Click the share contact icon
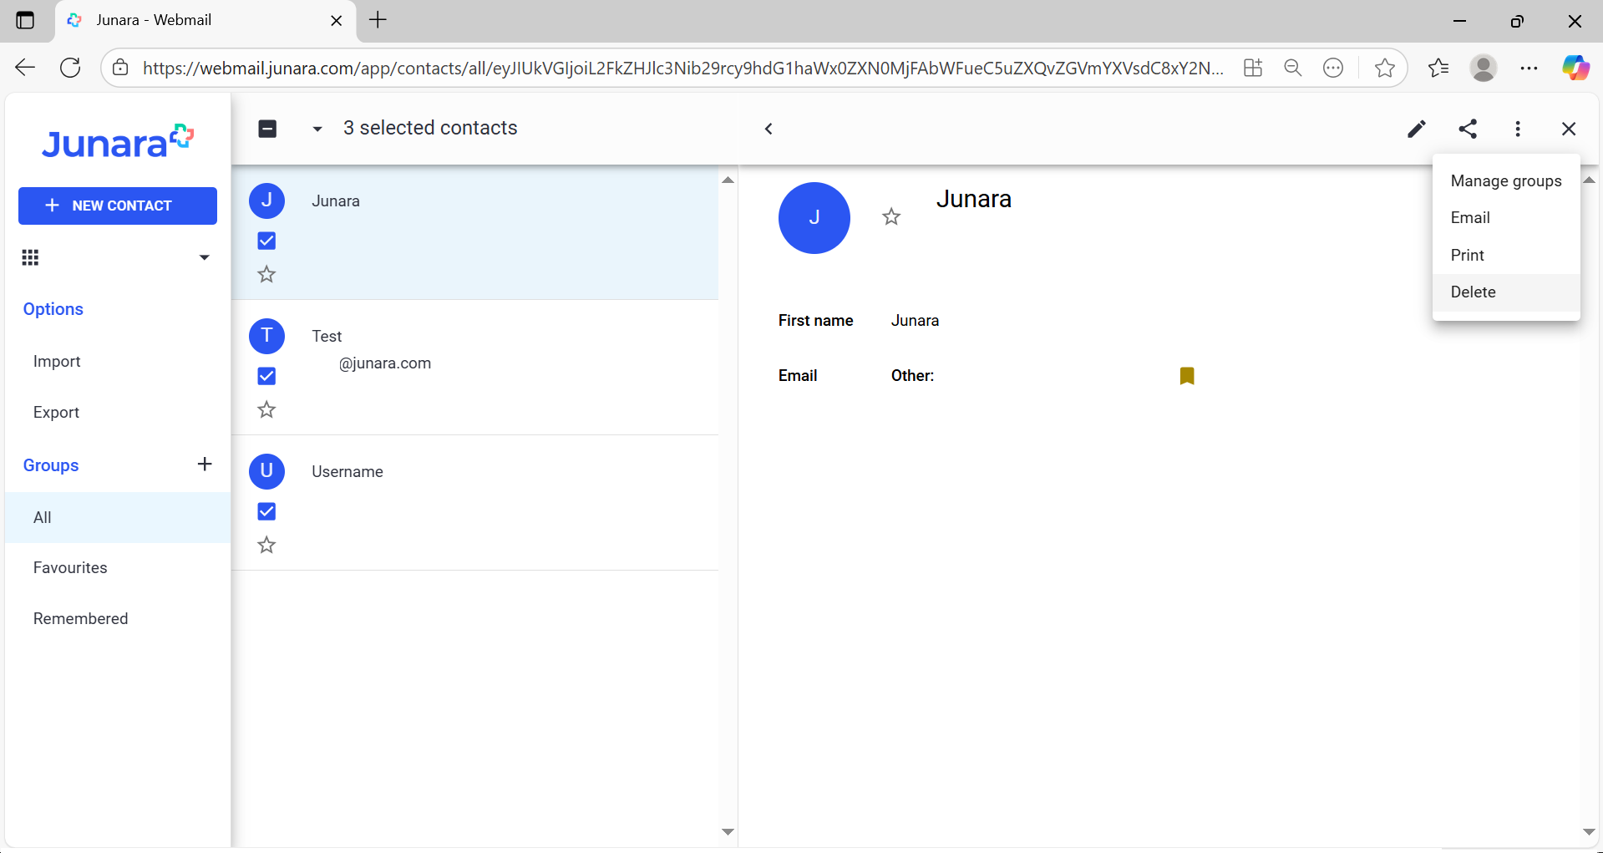Image resolution: width=1603 pixels, height=853 pixels. 1468,129
